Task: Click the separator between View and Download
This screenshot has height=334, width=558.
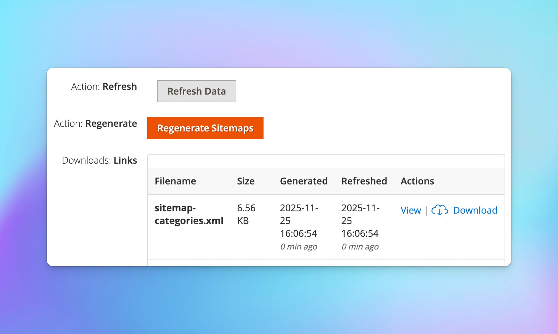Action: tap(426, 211)
